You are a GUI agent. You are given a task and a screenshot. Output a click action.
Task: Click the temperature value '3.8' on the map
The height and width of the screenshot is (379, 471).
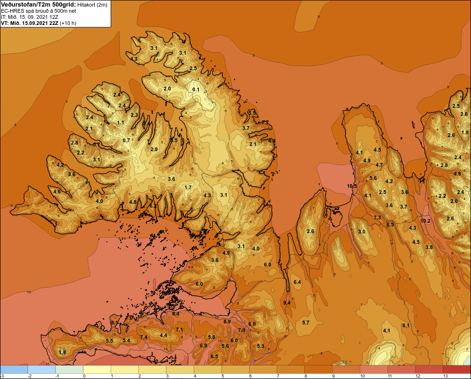[x=429, y=247]
